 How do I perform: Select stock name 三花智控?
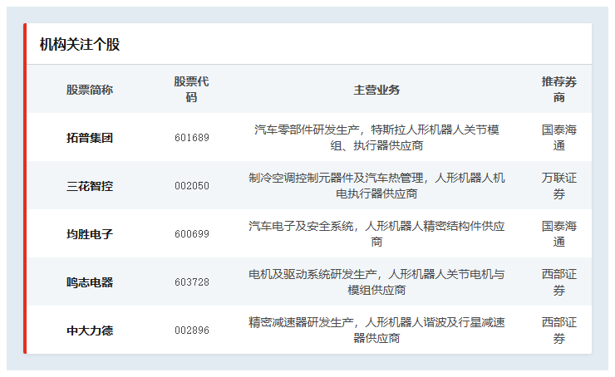(90, 186)
